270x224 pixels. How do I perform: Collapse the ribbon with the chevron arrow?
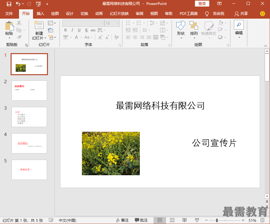(x=265, y=46)
